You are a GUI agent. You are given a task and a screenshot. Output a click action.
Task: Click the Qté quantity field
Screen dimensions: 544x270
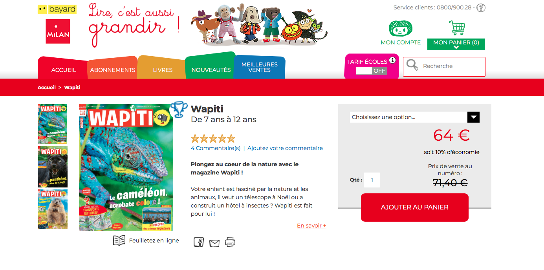click(372, 180)
